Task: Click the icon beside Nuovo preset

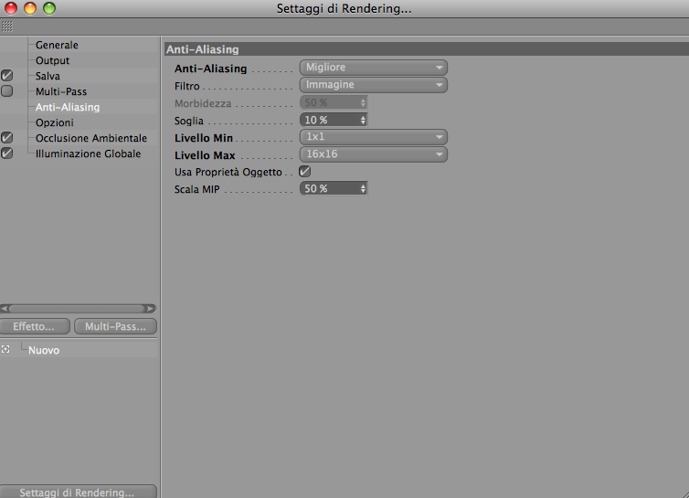Action: (5, 349)
